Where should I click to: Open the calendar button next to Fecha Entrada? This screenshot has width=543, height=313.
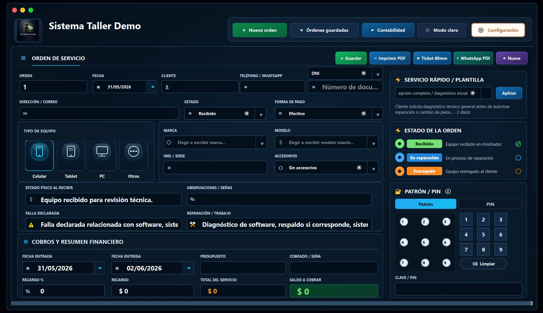[x=100, y=268]
